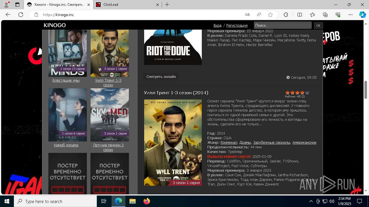
Task: Open the Уилл Трент 1-3 сезон (2014) title
Action: 176,93
